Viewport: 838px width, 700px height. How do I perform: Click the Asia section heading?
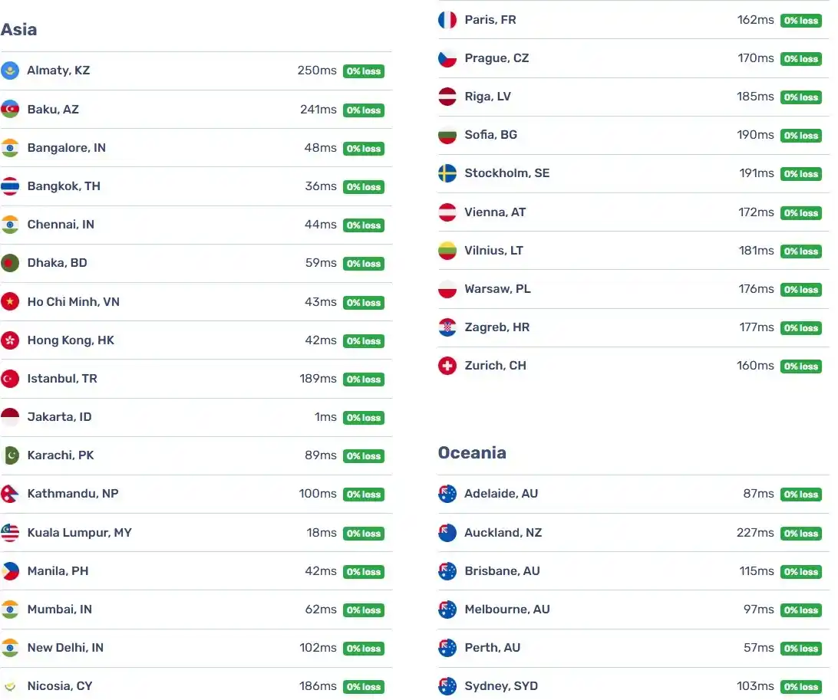click(x=18, y=29)
